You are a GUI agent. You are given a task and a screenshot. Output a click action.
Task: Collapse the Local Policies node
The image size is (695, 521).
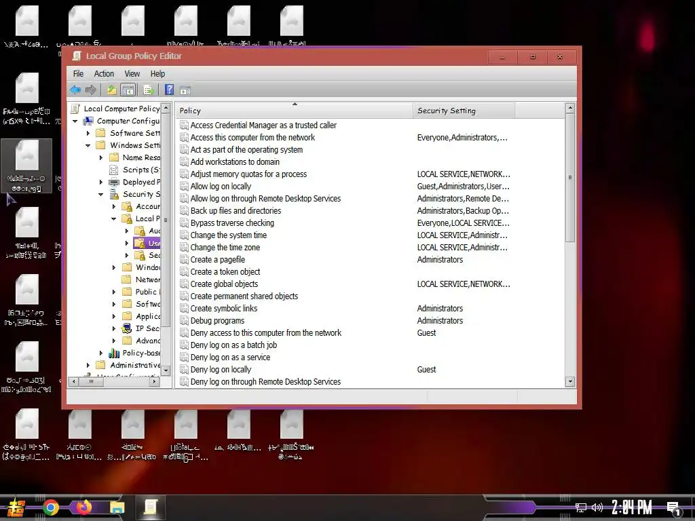click(113, 219)
